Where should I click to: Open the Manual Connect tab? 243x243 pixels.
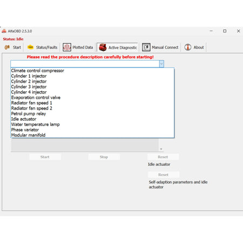[x=160, y=48]
